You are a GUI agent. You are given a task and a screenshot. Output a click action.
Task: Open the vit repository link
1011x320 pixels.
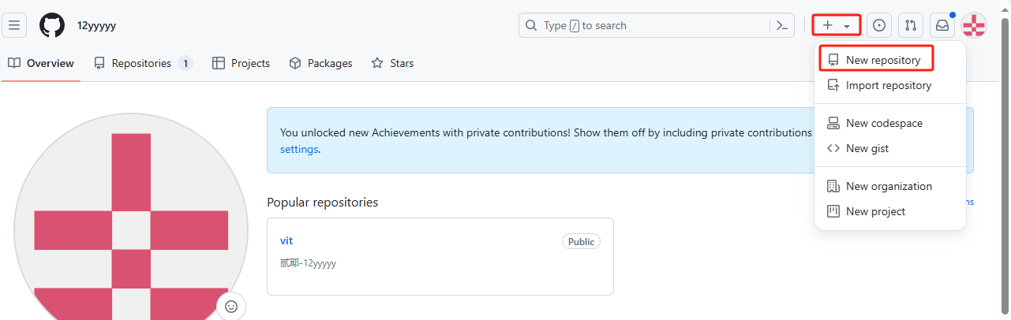[x=286, y=240]
